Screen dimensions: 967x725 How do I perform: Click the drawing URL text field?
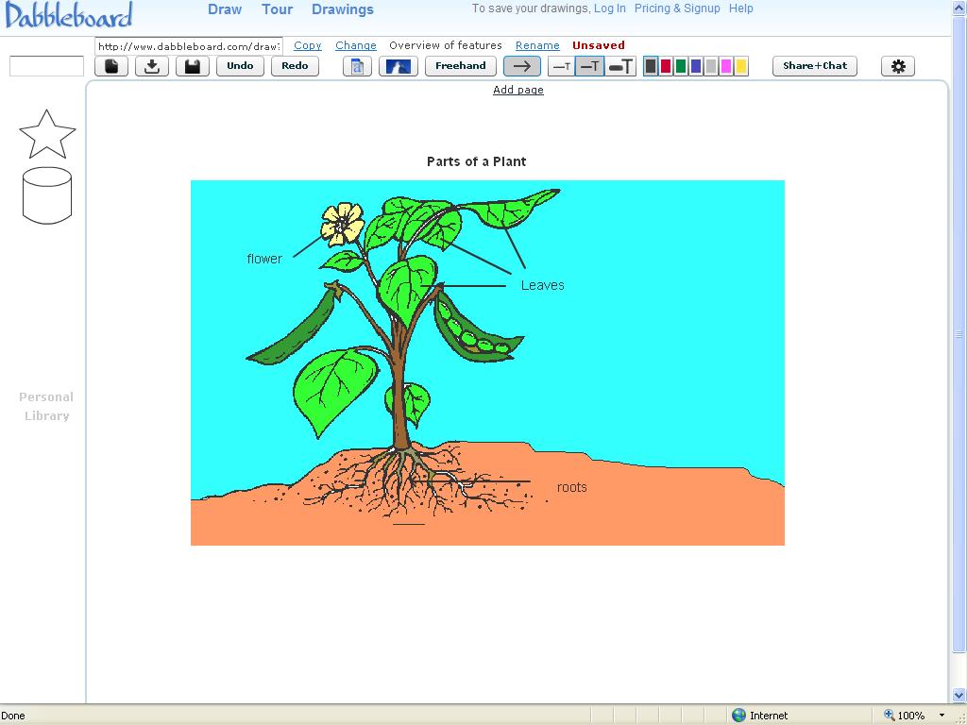(188, 45)
